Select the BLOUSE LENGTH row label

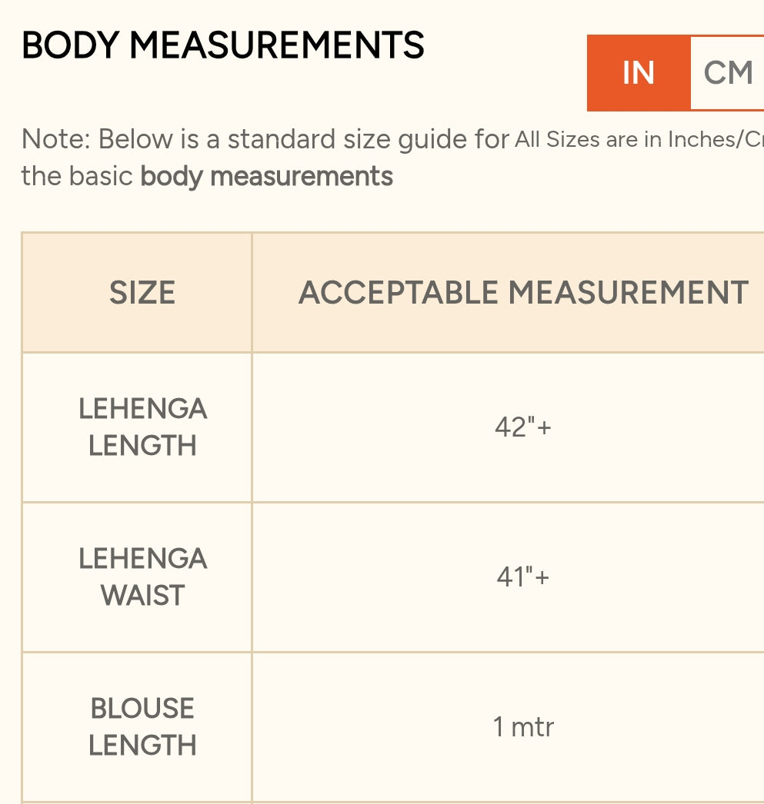coord(142,726)
